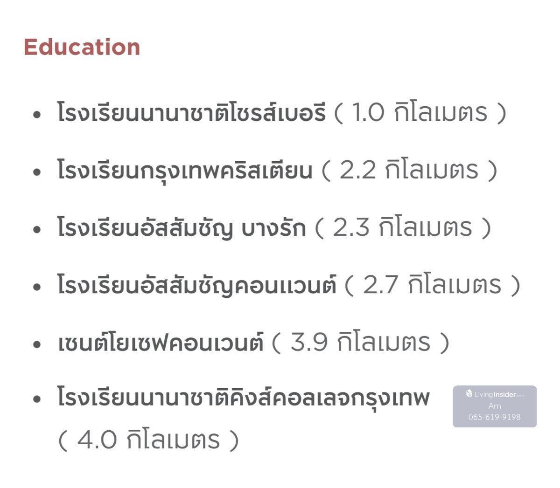Screen dimensions: 560x488
Task: Click the 4.0 กิโลเมตร distance text
Action: tap(148, 440)
